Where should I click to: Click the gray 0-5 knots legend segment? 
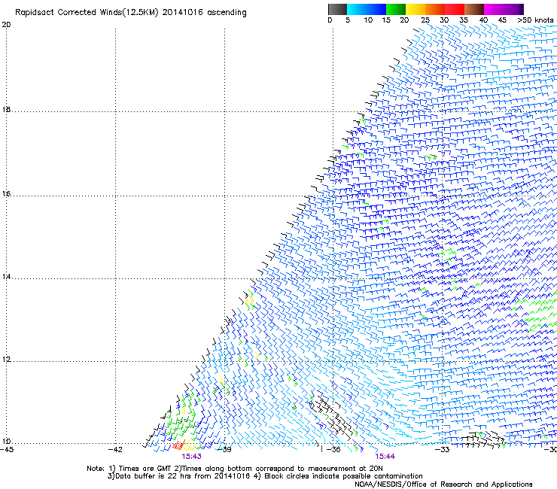point(337,9)
